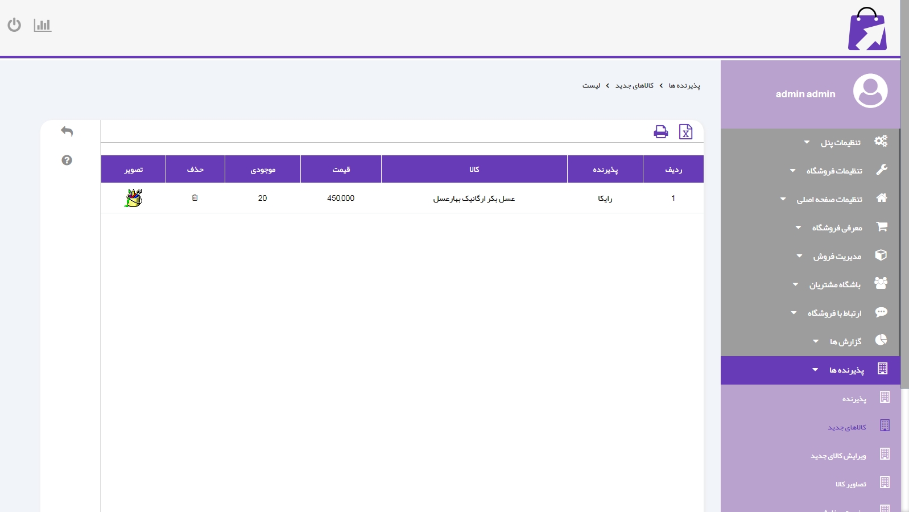Viewport: 909px width, 512px height.
Task: Delete the عسل بکر row with trash icon
Action: 195,198
